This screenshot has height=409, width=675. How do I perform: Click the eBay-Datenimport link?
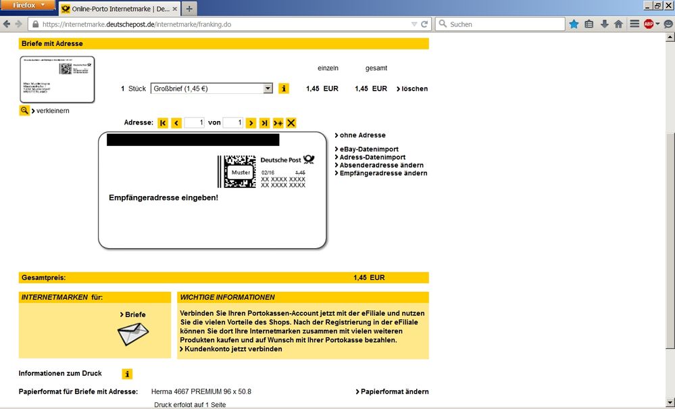coord(369,149)
